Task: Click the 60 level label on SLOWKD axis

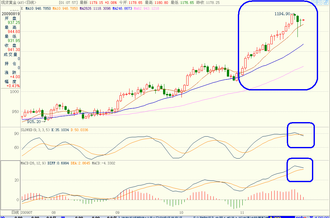Action: click(x=16, y=148)
